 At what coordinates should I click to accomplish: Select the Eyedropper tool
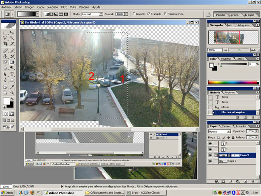tap(12, 87)
